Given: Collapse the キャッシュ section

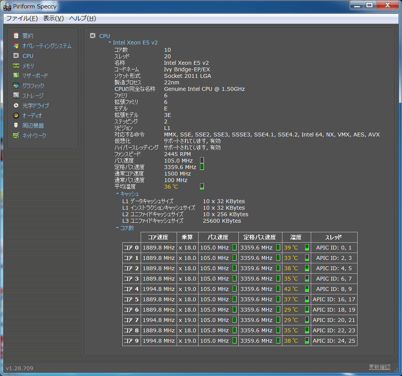Looking at the screenshot, I should point(117,194).
